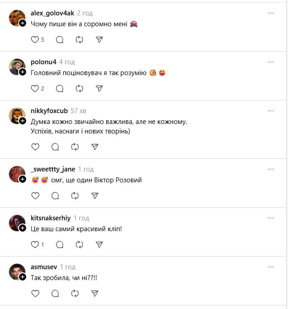Reply to nikkyfoxcub's comment
The width and height of the screenshot is (288, 309).
tap(55, 147)
